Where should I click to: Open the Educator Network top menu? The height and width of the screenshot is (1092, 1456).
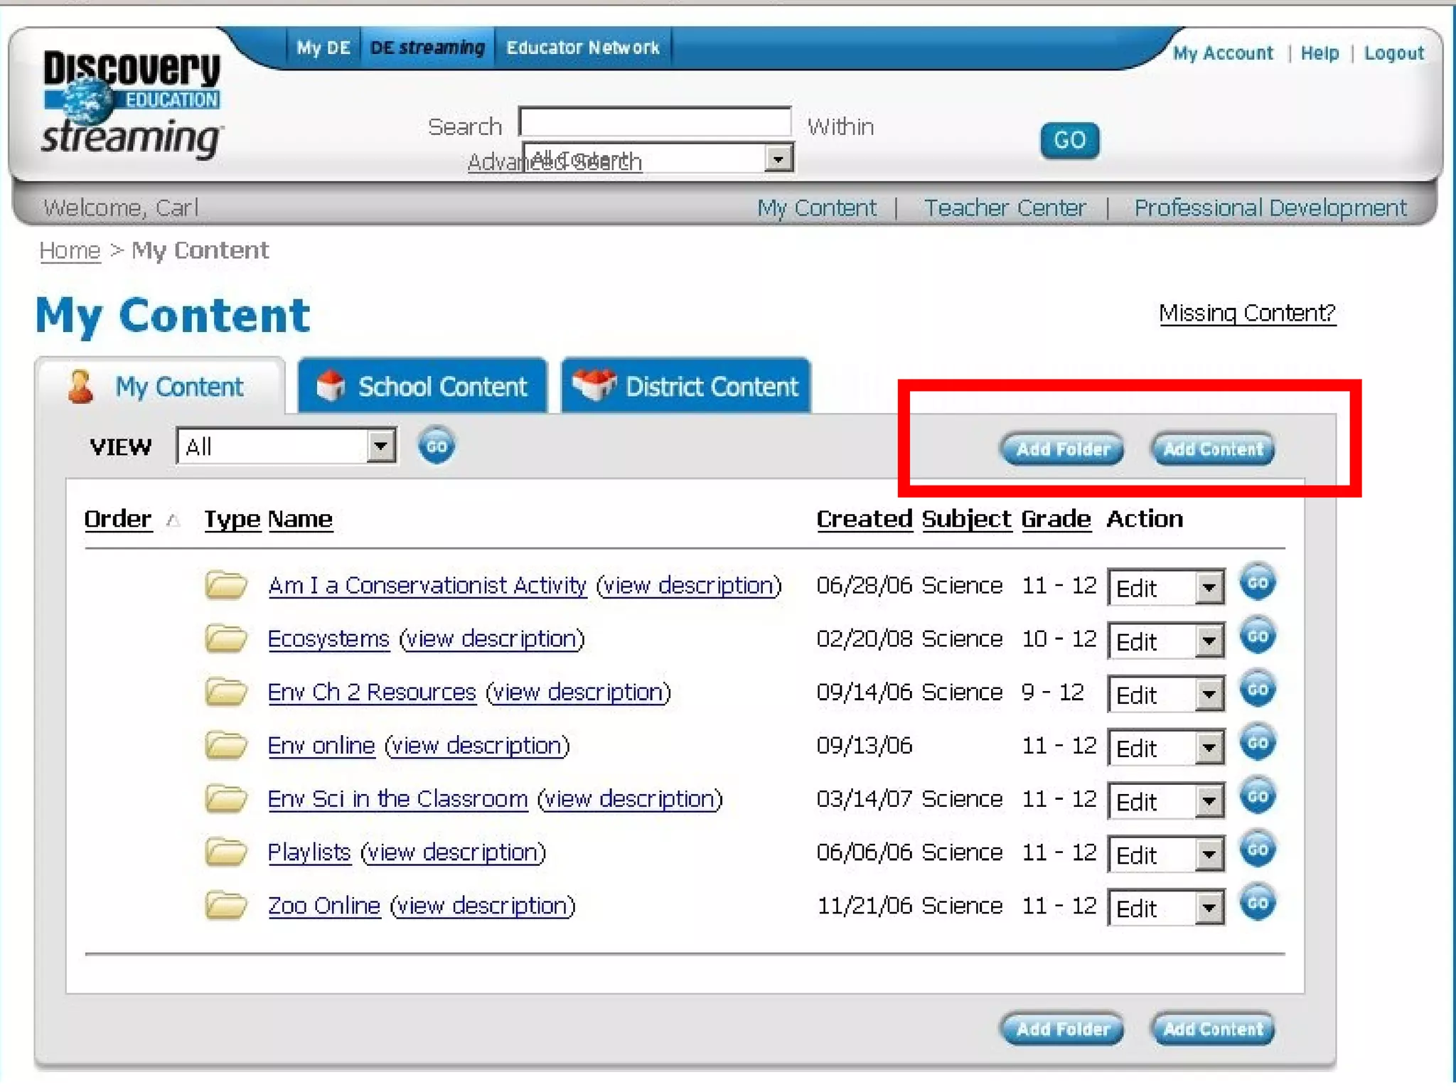[582, 48]
